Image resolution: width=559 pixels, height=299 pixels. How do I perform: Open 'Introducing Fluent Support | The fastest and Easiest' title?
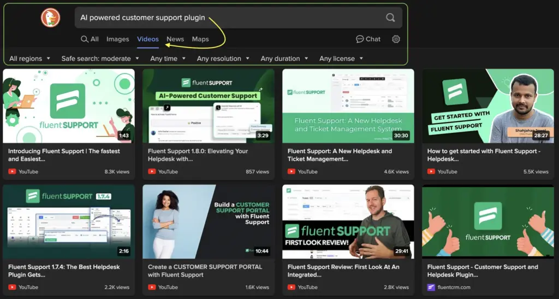pyautogui.click(x=64, y=155)
